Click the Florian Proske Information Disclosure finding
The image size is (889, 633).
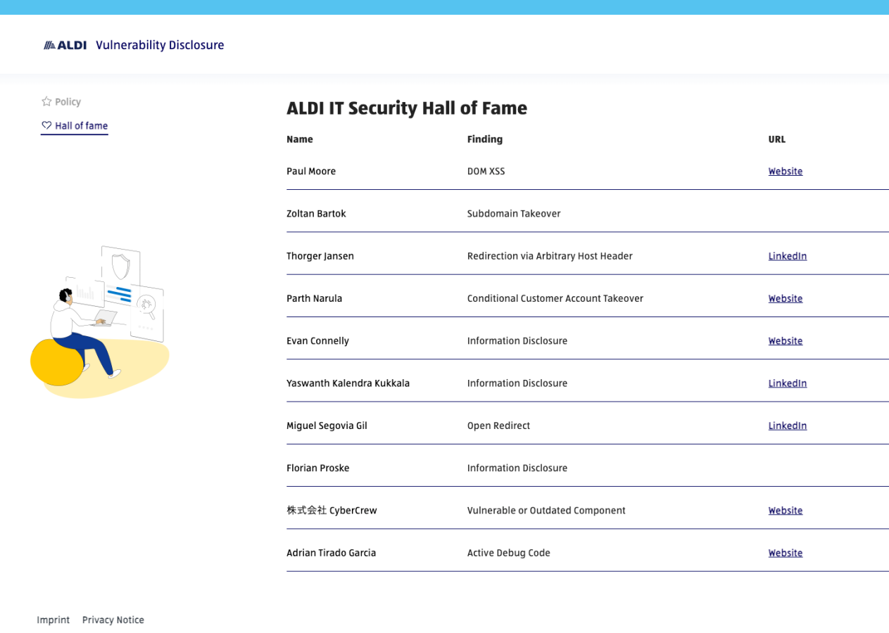pyautogui.click(x=517, y=468)
